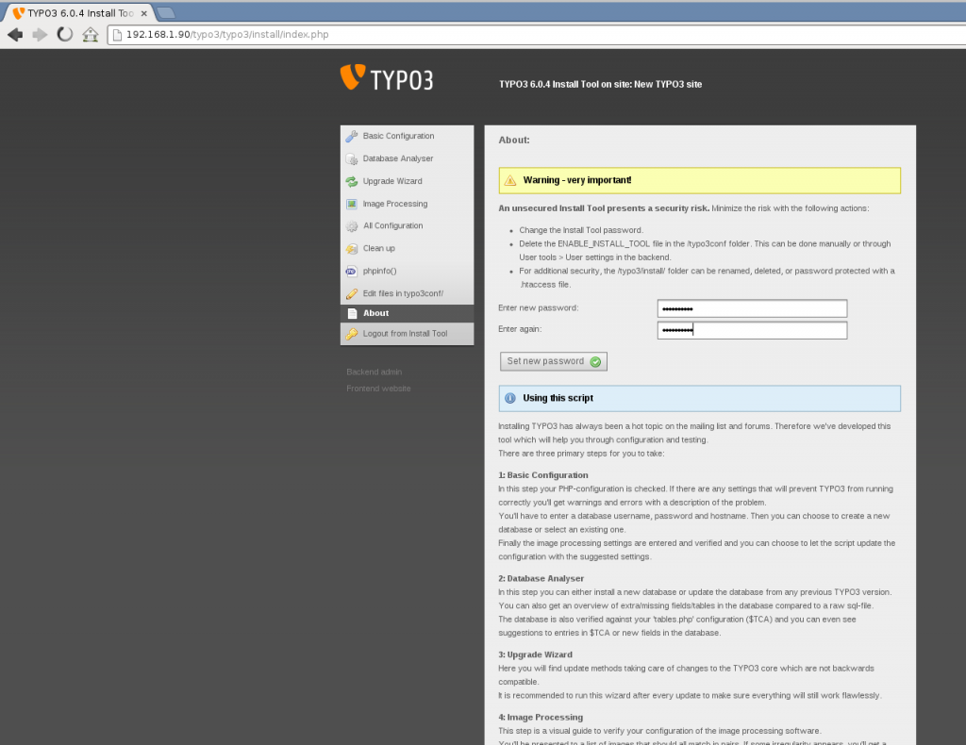Click the Enter new password field

point(752,307)
